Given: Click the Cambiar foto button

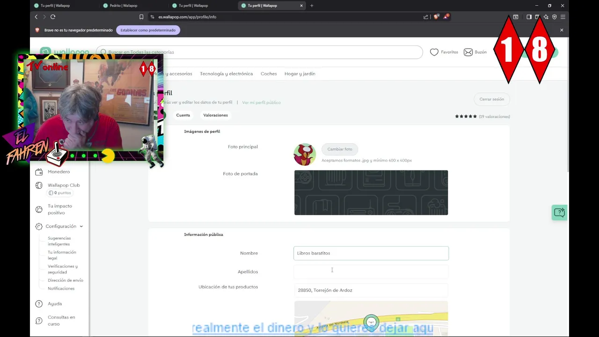Looking at the screenshot, I should pyautogui.click(x=340, y=149).
